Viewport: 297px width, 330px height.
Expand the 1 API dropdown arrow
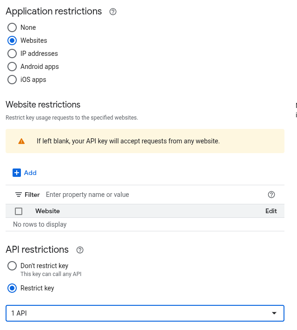274,313
